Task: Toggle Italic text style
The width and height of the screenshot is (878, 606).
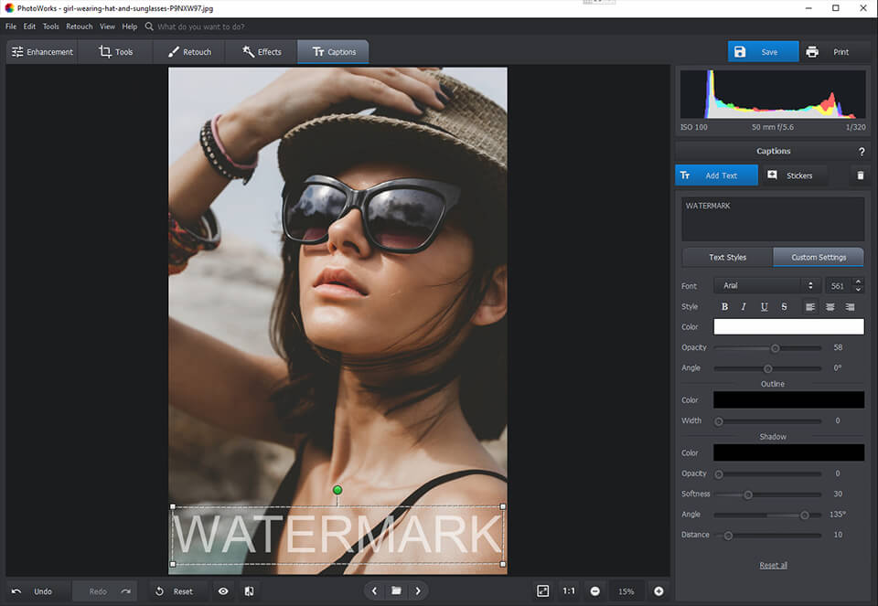Action: click(744, 307)
